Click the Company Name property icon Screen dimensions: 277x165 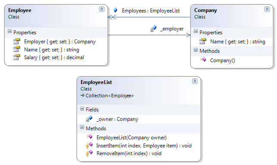(203, 41)
